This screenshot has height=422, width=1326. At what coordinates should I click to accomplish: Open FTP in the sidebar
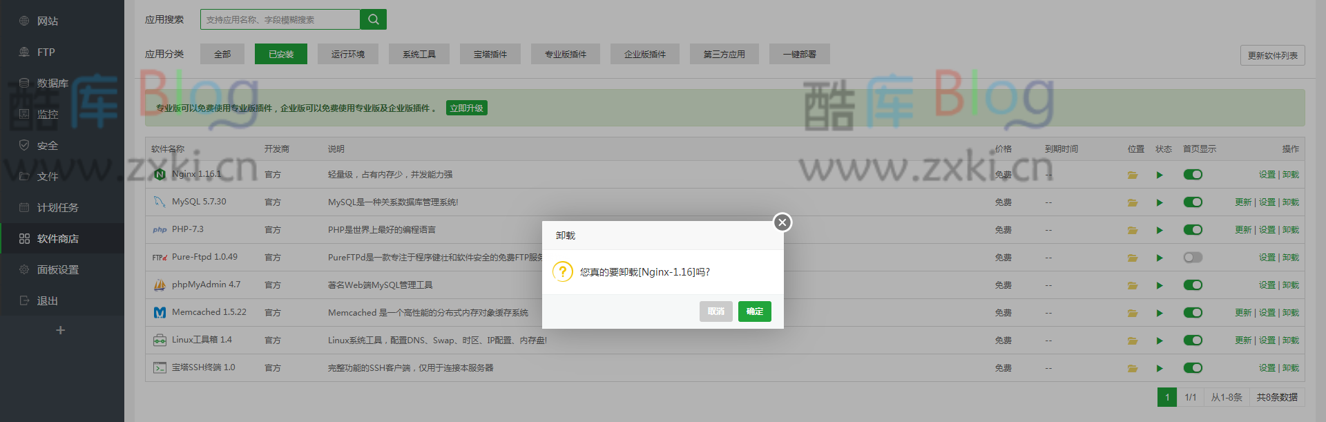(62, 52)
